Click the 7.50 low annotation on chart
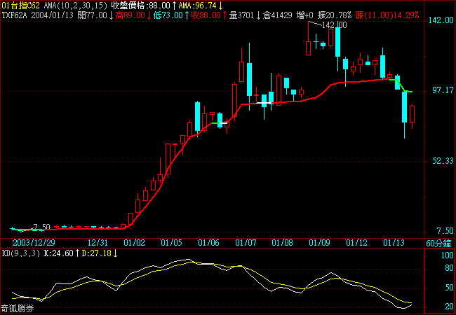 pyautogui.click(x=42, y=227)
